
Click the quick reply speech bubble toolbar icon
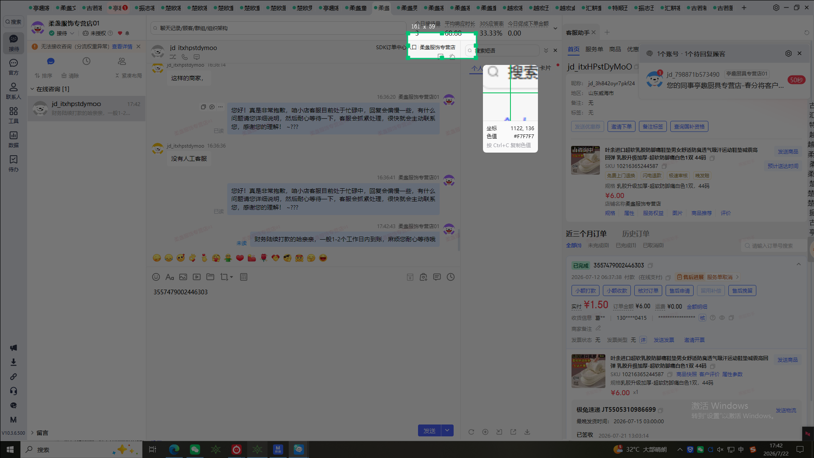pyautogui.click(x=437, y=277)
